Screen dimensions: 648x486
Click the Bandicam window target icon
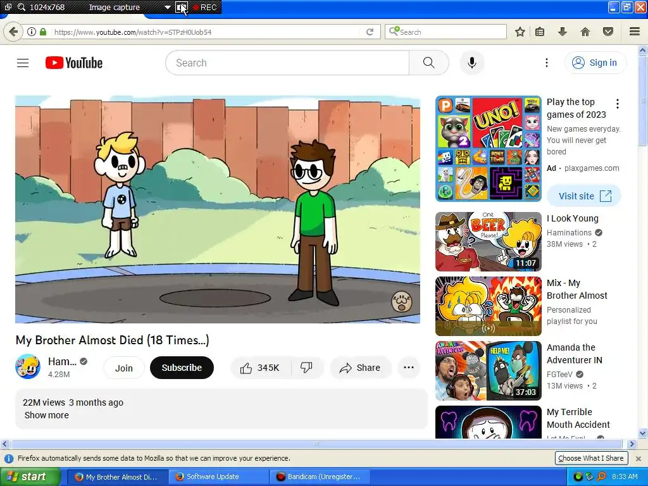[8, 7]
